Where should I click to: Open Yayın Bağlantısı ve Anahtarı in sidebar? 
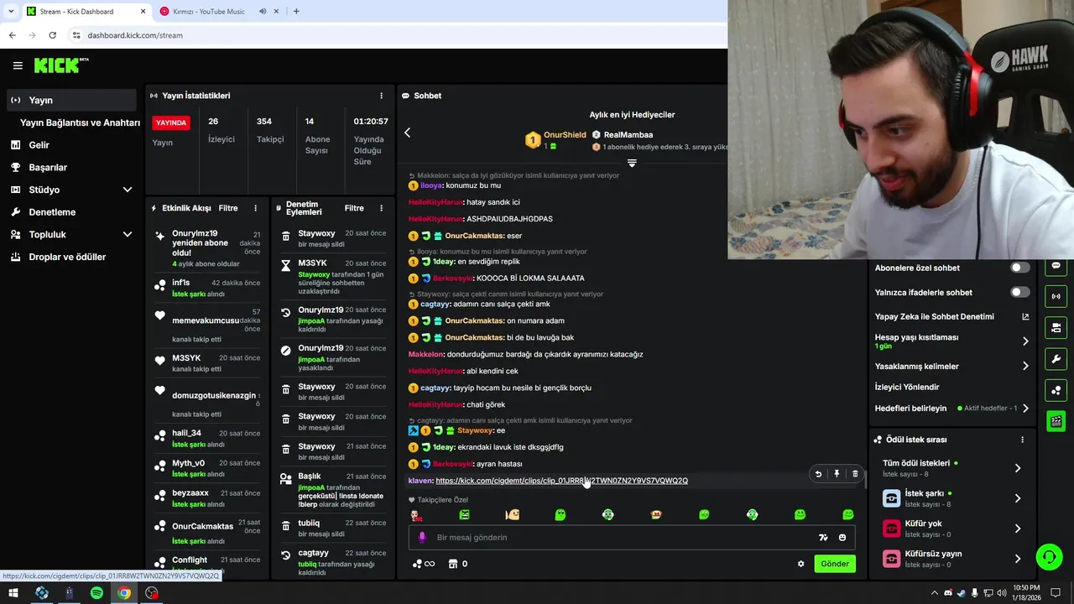click(80, 122)
